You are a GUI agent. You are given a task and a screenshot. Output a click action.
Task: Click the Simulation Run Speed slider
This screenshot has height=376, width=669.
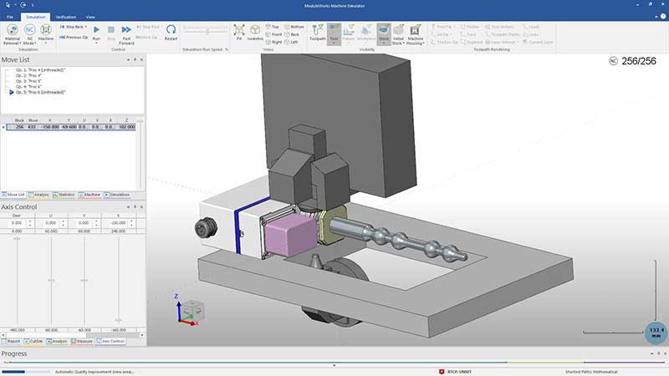(207, 29)
